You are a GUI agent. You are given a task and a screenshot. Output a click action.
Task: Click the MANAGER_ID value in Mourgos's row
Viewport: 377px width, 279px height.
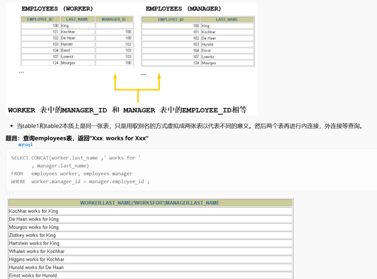click(128, 63)
